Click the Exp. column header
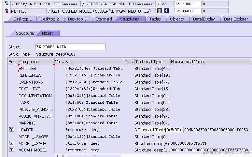The width and height of the screenshot is (252, 157). point(13,62)
